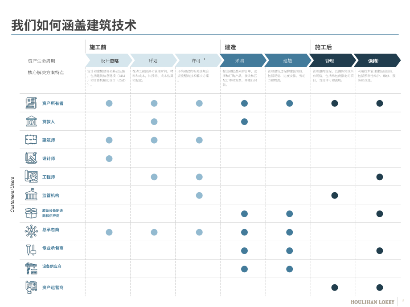Click the 监管机构 government building icon

(x=31, y=194)
